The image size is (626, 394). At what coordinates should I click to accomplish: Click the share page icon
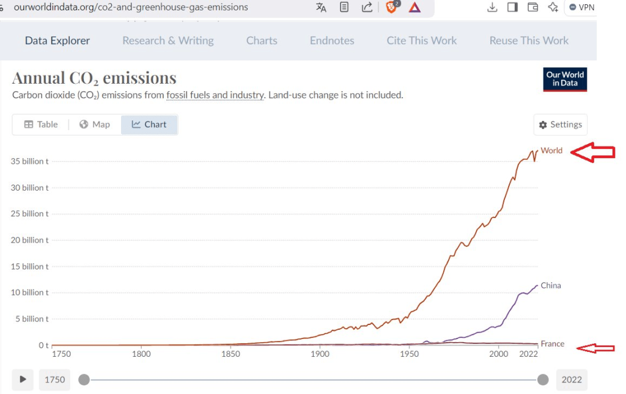click(x=367, y=7)
